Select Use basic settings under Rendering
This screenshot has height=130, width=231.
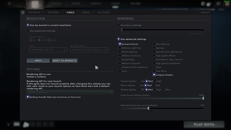coord(119,25)
